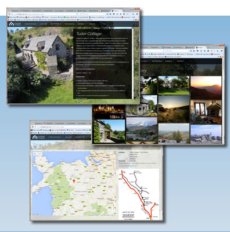The width and height of the screenshot is (230, 232).
Task: Expand the Booking dropdown in the Tudor Cottage window
Action: (81, 24)
